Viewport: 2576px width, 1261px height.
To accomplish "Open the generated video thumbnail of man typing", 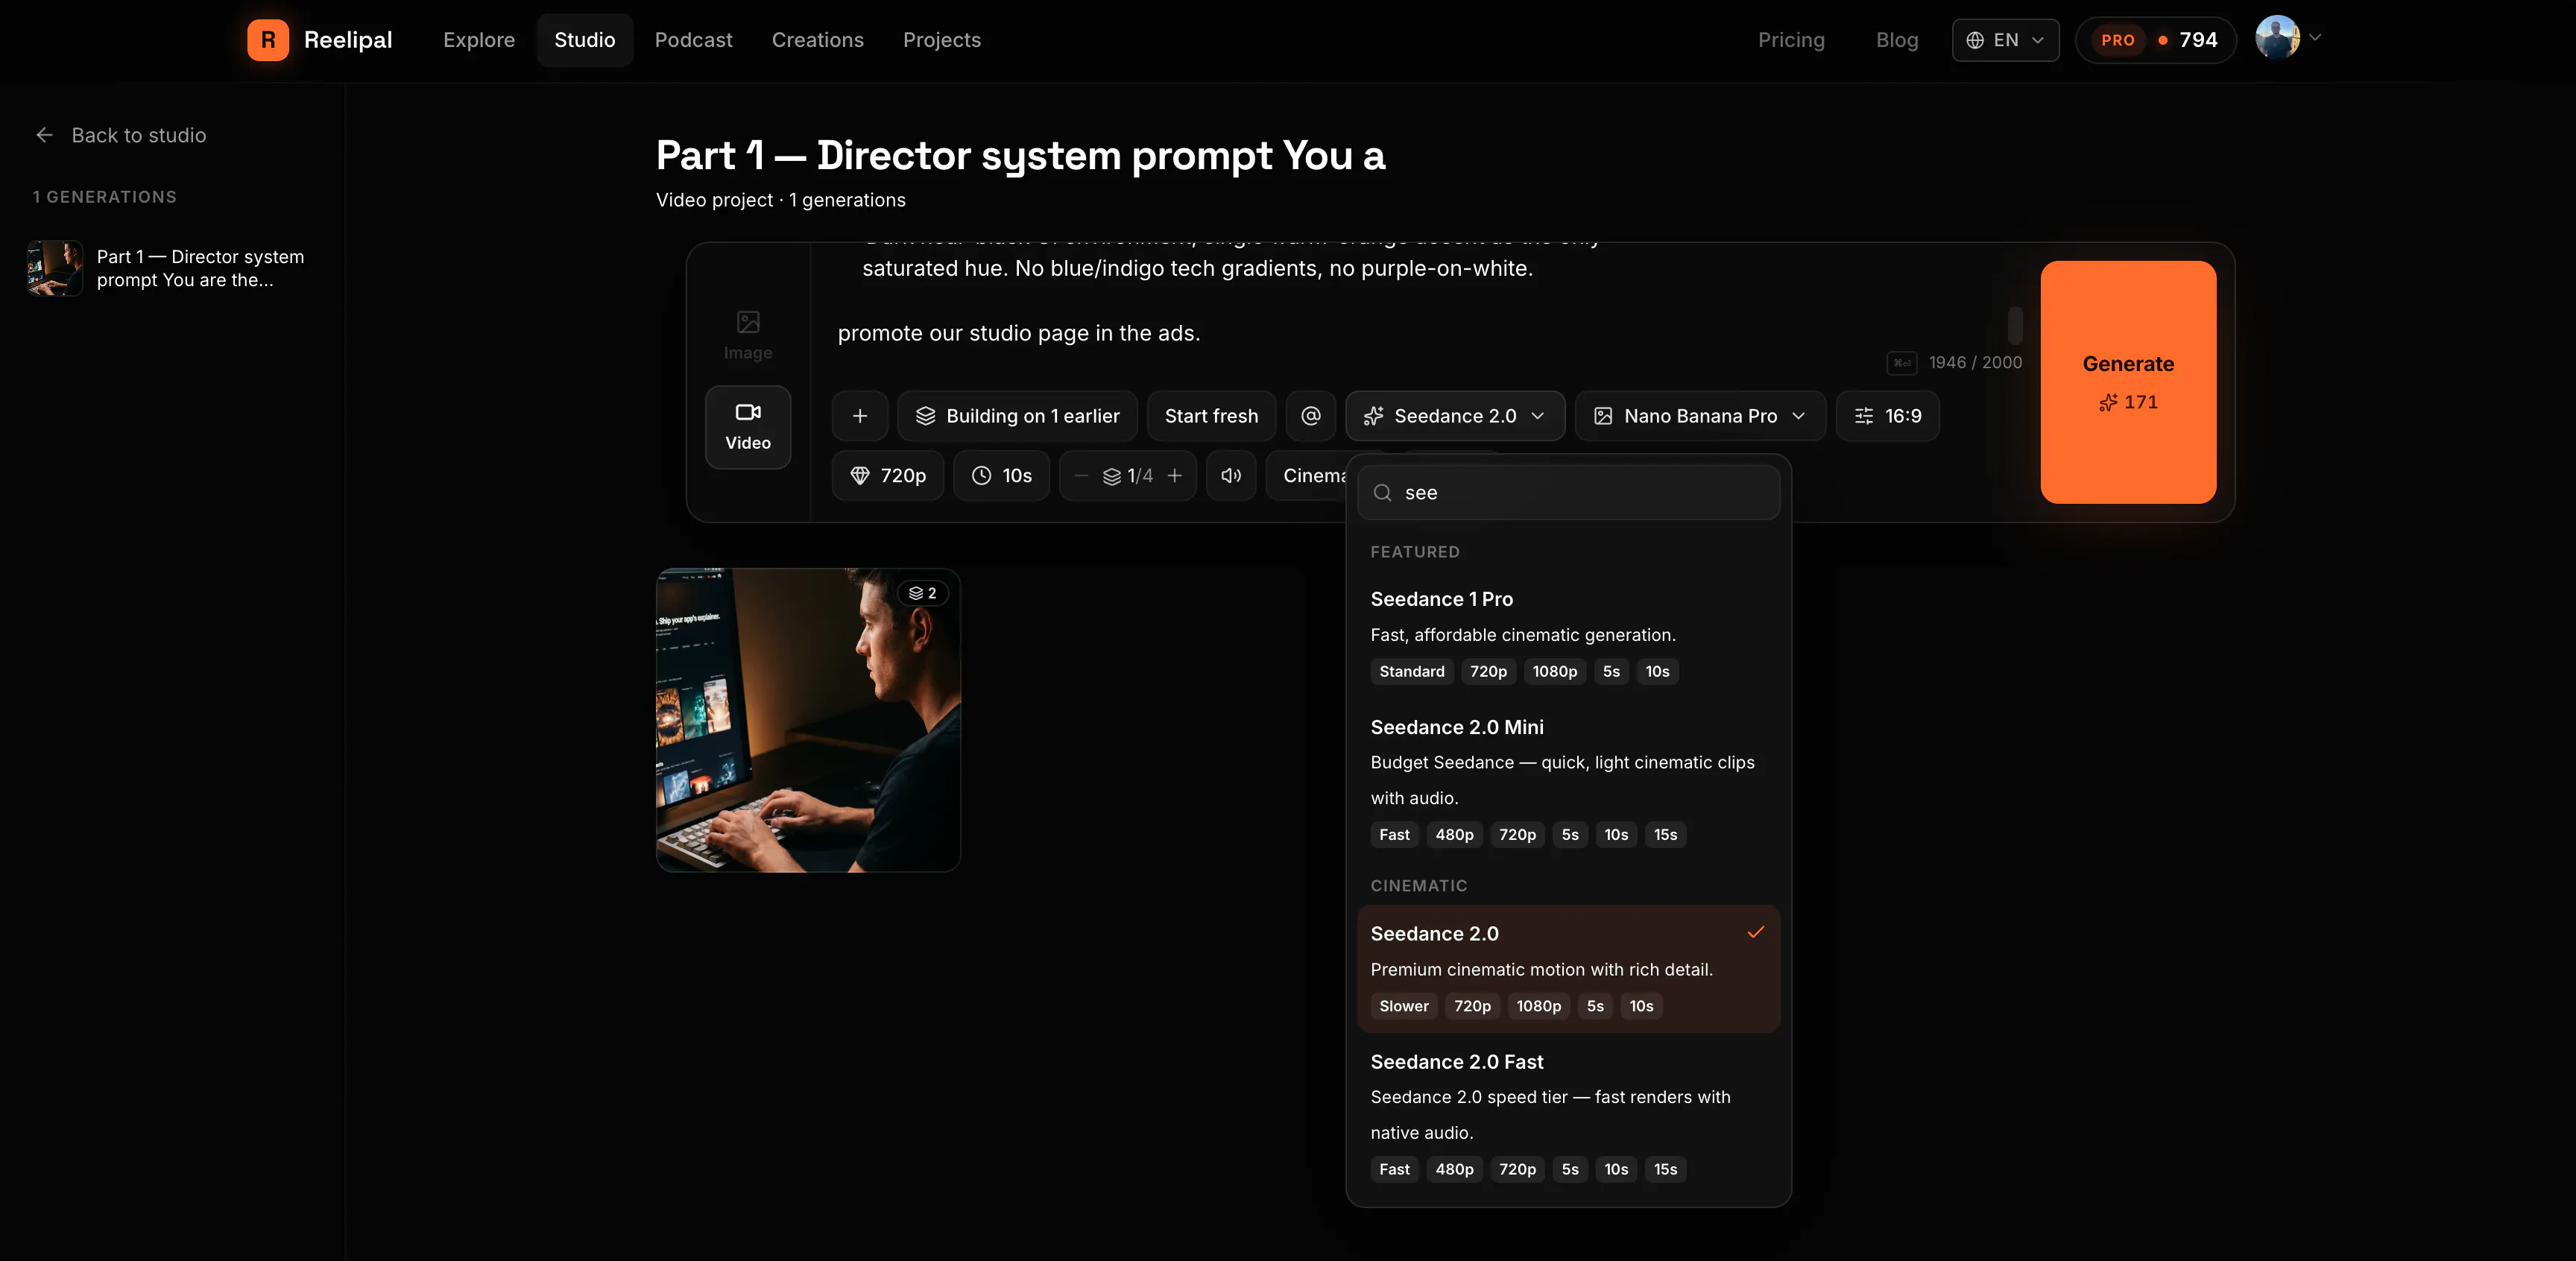I will (x=808, y=720).
